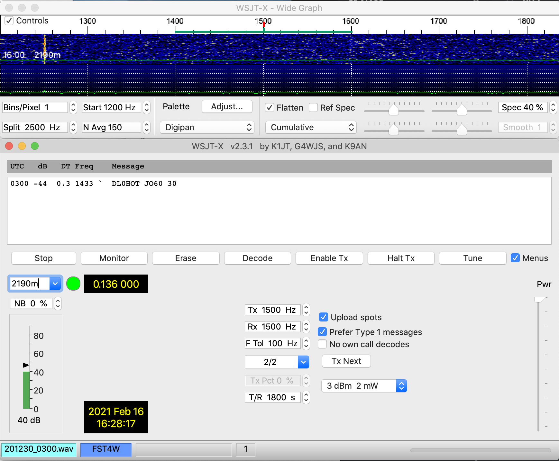Click the Bins/Pixel stepper arrows

(73, 107)
